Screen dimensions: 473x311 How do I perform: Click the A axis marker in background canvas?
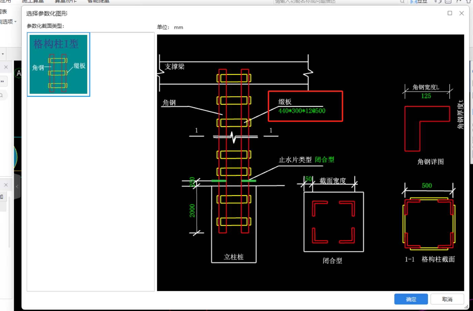click(19, 73)
